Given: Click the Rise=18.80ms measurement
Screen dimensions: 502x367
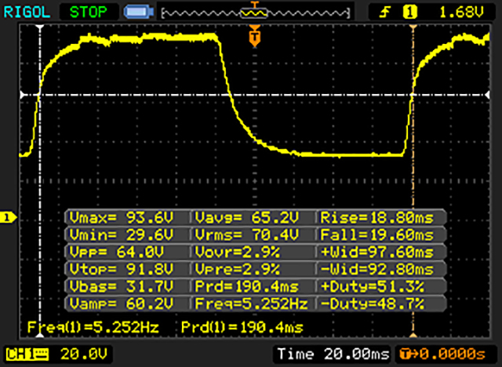Looking at the screenshot, I should pos(376,218).
